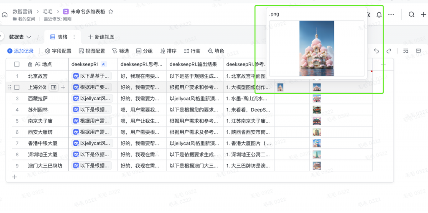Undo the last action
This screenshot has height=213, width=428.
point(377,51)
